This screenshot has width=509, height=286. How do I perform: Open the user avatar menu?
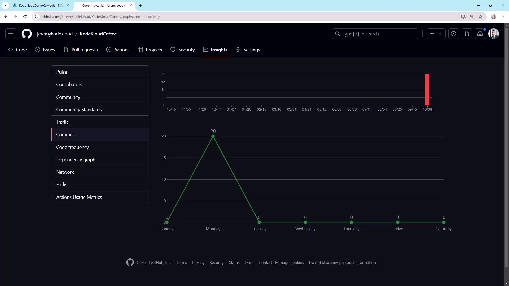click(493, 34)
